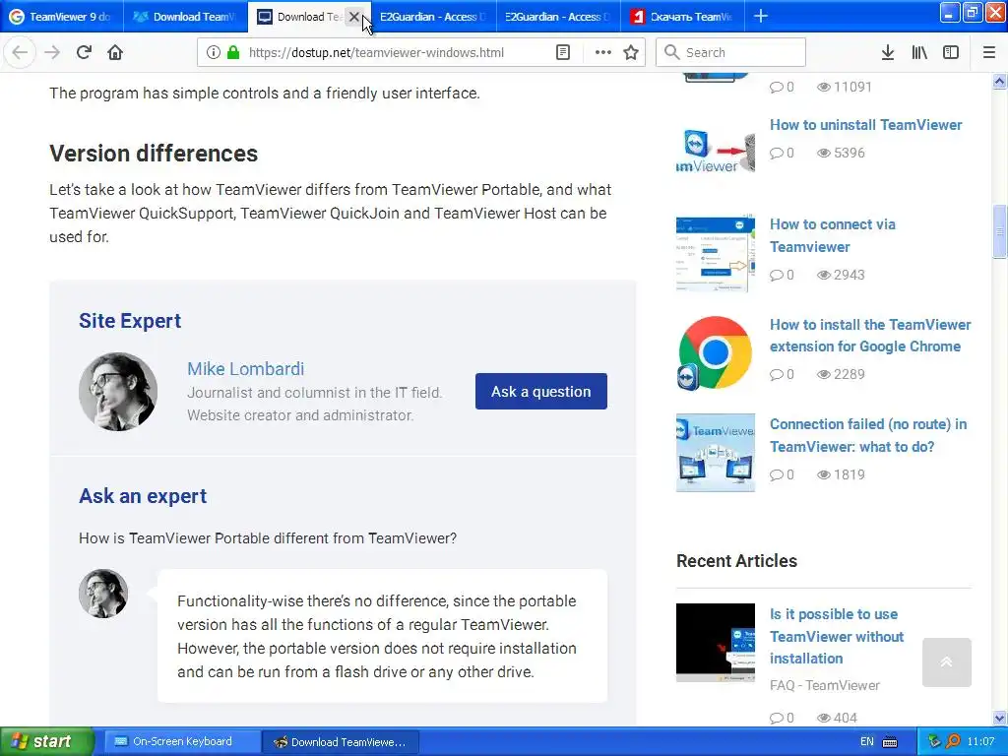Viewport: 1008px width, 756px height.
Task: Switch to the TeamViewer 9 Google tab
Action: (60, 17)
